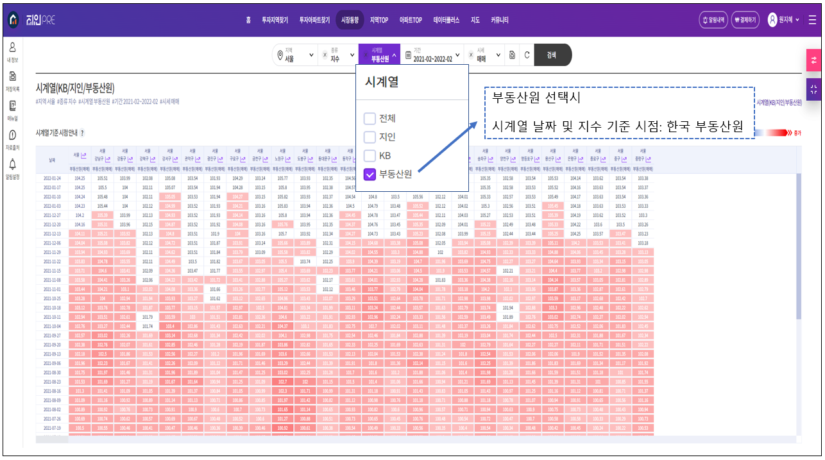
Task: Check the 지인 checkbox
Action: (x=370, y=137)
